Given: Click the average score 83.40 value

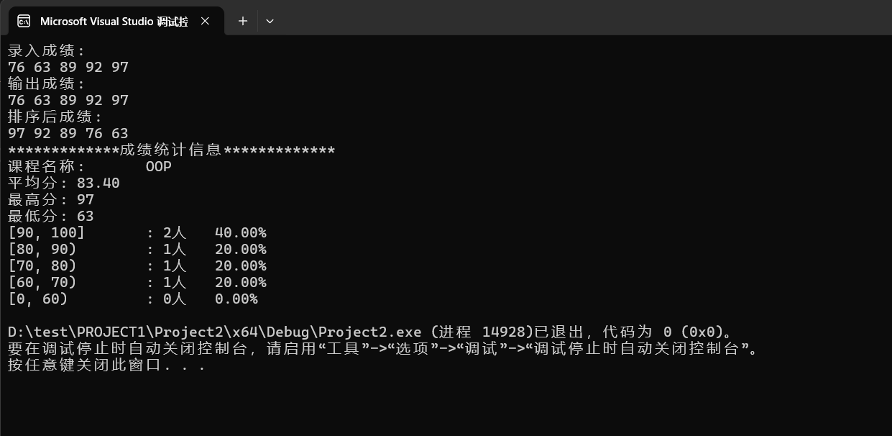Looking at the screenshot, I should [x=98, y=183].
